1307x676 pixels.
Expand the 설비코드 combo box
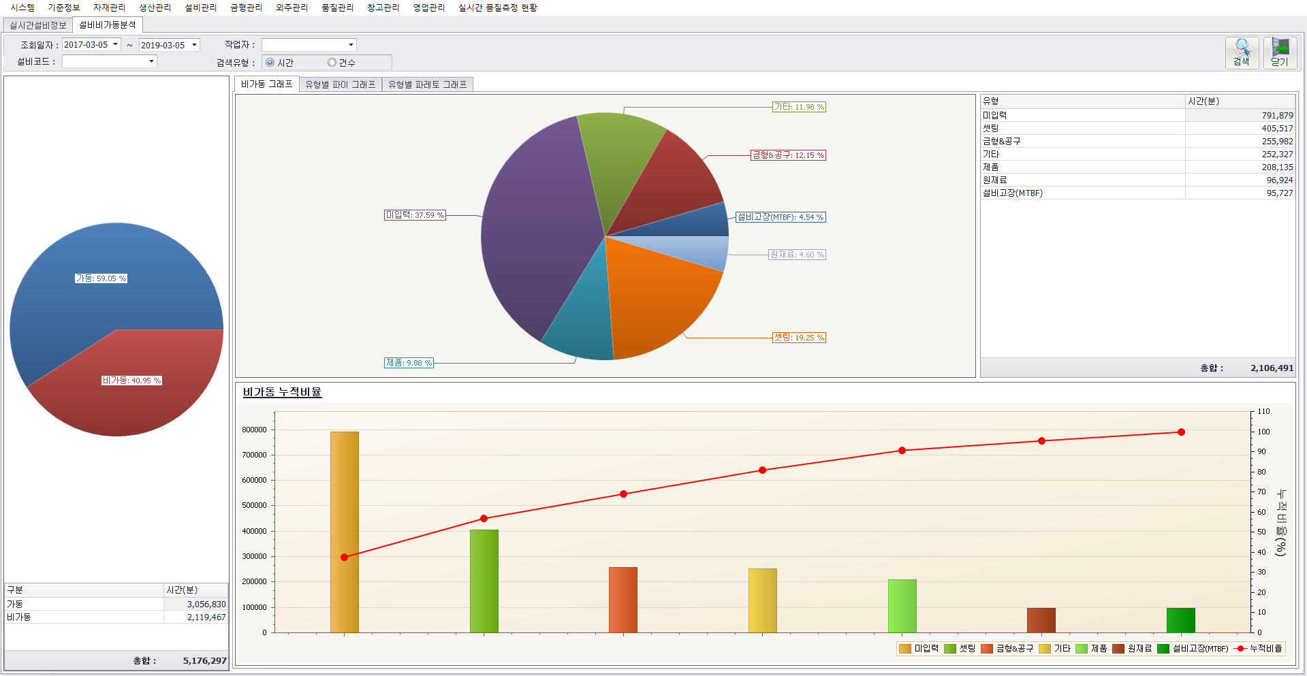coord(151,61)
